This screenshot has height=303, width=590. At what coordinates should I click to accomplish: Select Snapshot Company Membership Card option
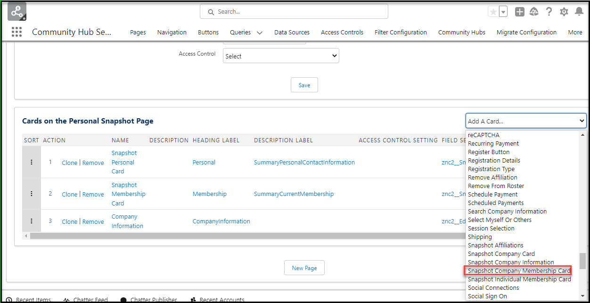tap(519, 270)
